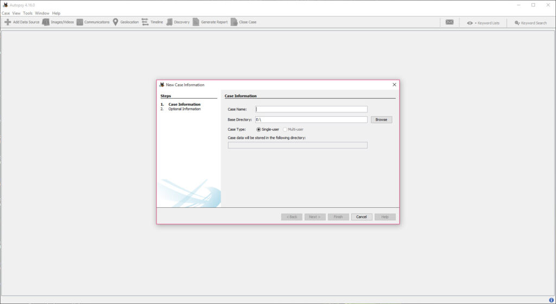Click the blue info icon in status bar
This screenshot has height=304, width=556.
pos(551,300)
